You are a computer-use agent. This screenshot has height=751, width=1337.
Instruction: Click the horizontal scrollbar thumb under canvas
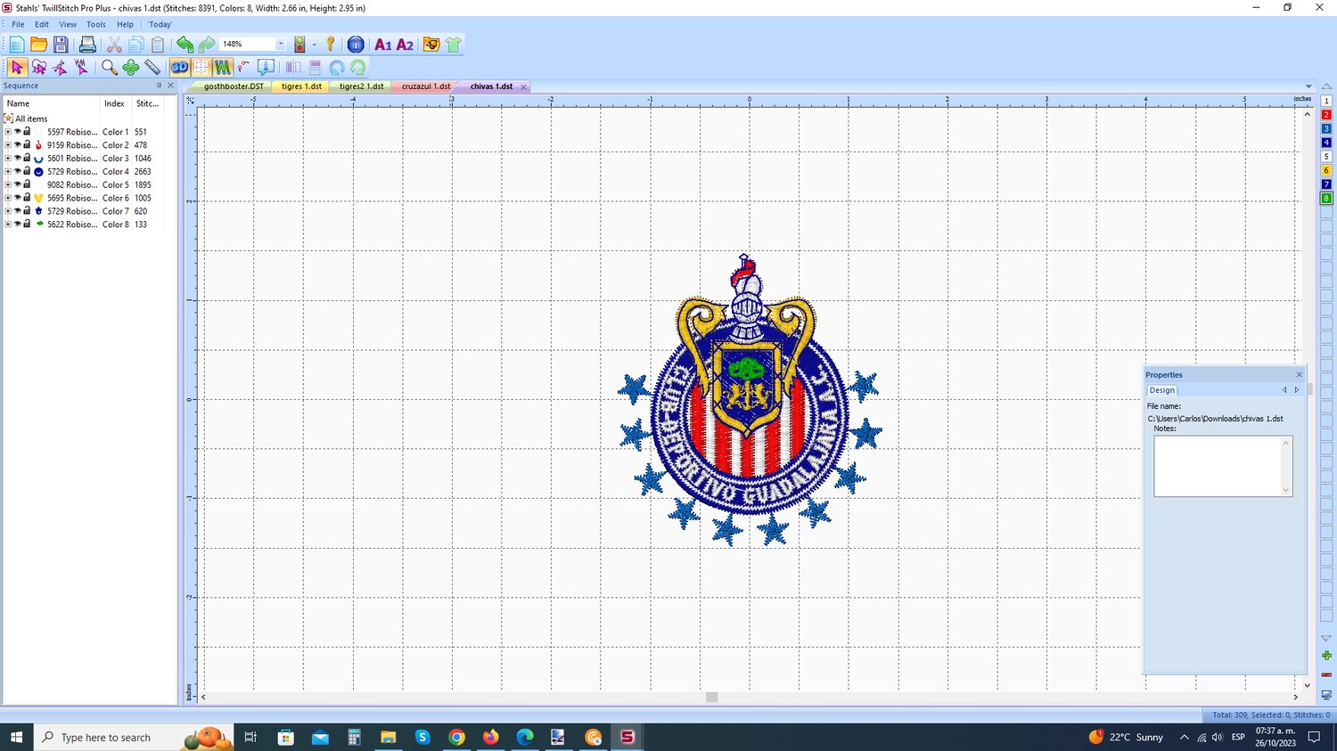point(711,697)
